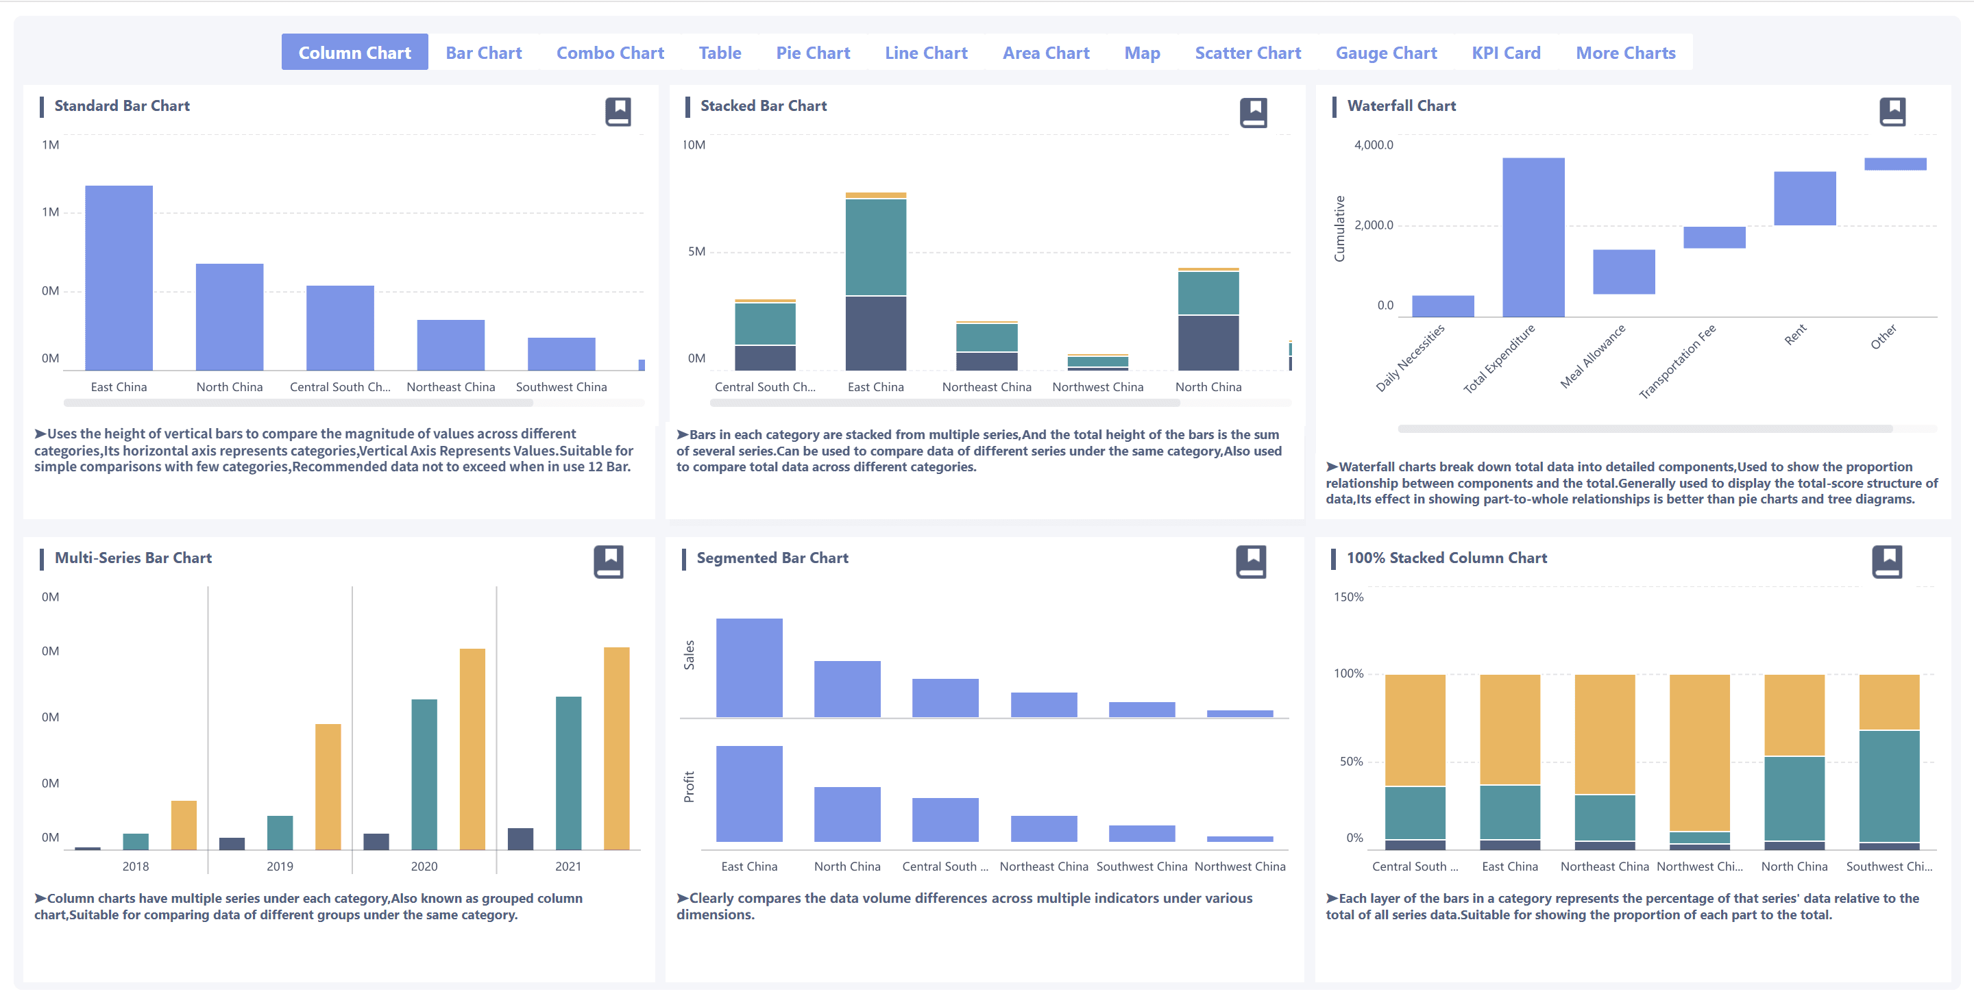Click the Cumulative axis label
This screenshot has height=996, width=1974.
(x=1339, y=228)
